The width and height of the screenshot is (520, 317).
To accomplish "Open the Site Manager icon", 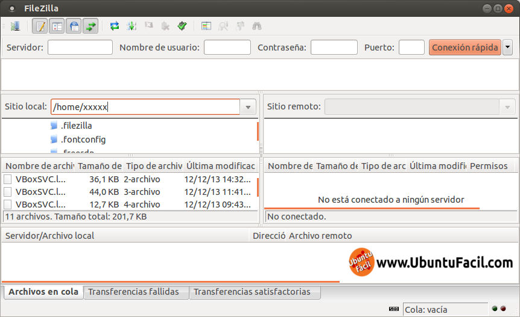I will tap(15, 26).
